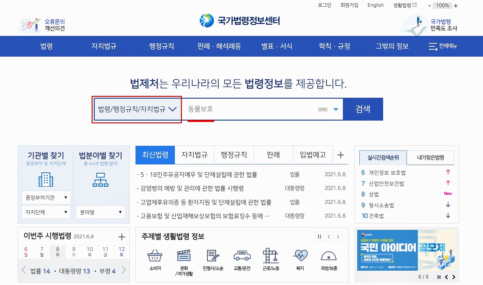Open the 별표·서식 main menu
The width and height of the screenshot is (483, 285).
(277, 46)
